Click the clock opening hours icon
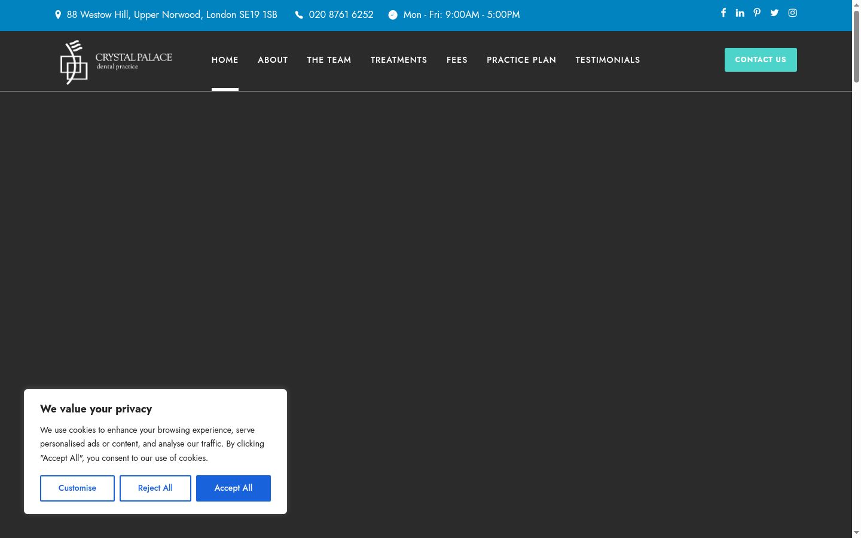Viewport: 861px width, 538px height. pyautogui.click(x=393, y=14)
